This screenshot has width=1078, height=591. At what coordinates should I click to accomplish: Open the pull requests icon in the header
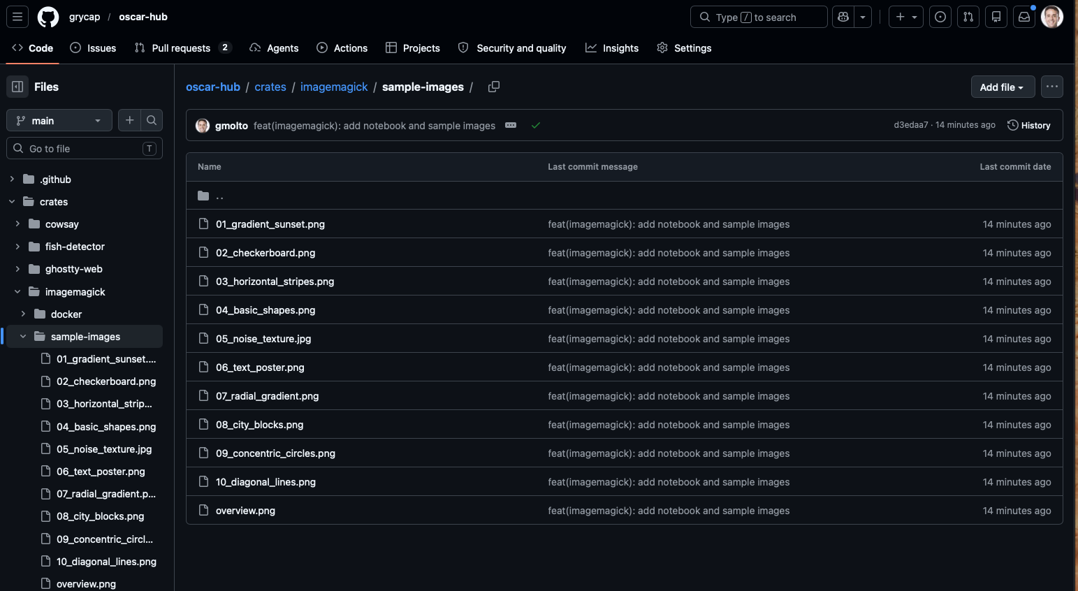(x=968, y=17)
